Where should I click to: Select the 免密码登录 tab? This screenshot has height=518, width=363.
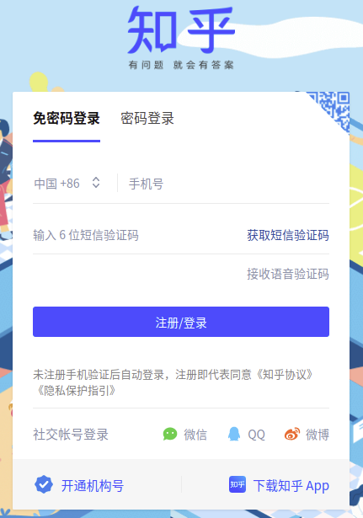coord(67,118)
